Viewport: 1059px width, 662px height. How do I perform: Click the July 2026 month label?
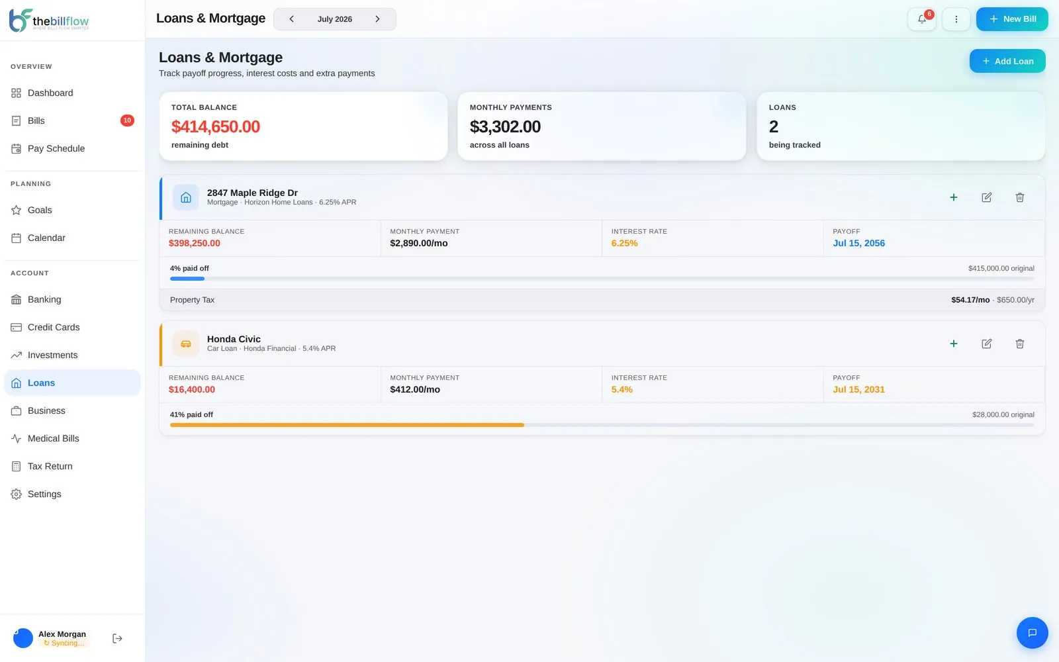coord(334,19)
